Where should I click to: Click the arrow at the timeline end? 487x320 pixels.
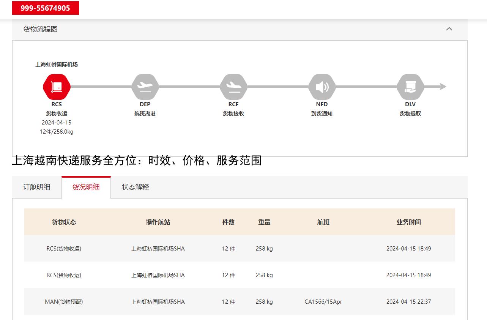442,87
